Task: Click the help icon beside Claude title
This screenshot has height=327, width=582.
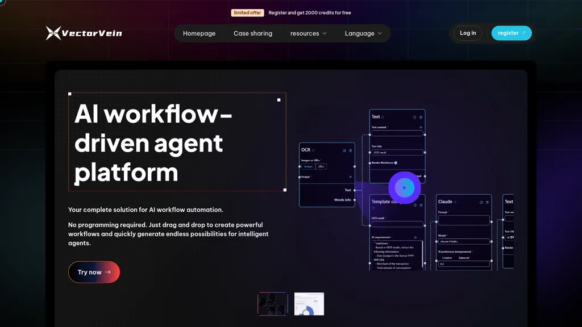Action: click(x=455, y=202)
